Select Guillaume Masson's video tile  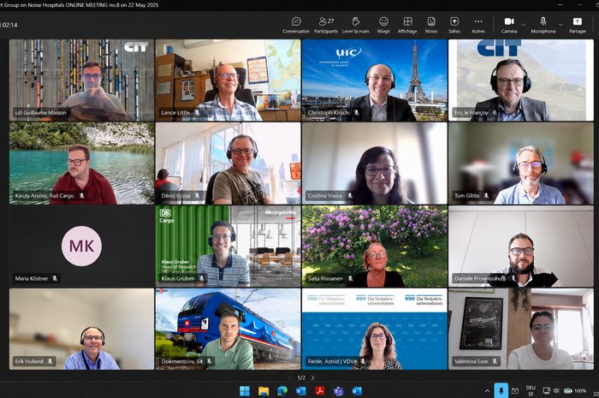point(82,80)
